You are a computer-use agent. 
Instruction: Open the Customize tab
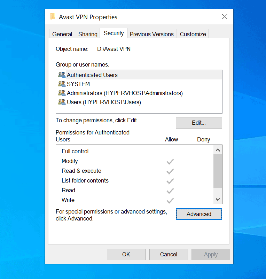[x=193, y=34]
